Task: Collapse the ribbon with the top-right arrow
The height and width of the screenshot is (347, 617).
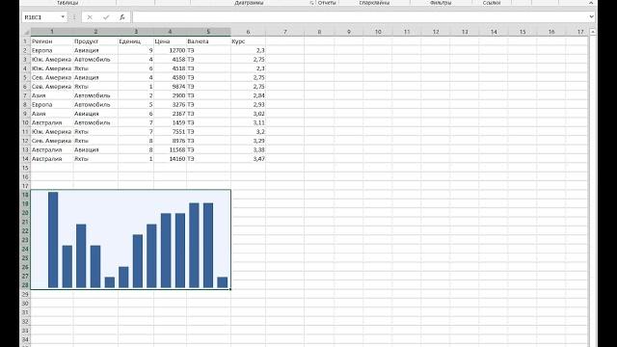Action: click(x=591, y=3)
